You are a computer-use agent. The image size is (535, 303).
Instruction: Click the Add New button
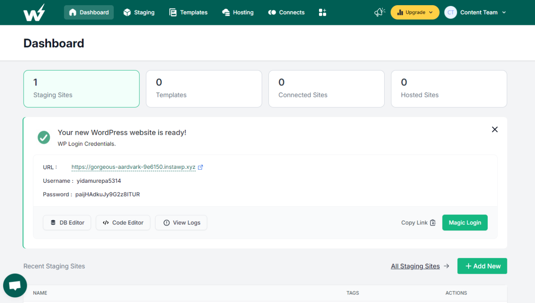(x=482, y=266)
